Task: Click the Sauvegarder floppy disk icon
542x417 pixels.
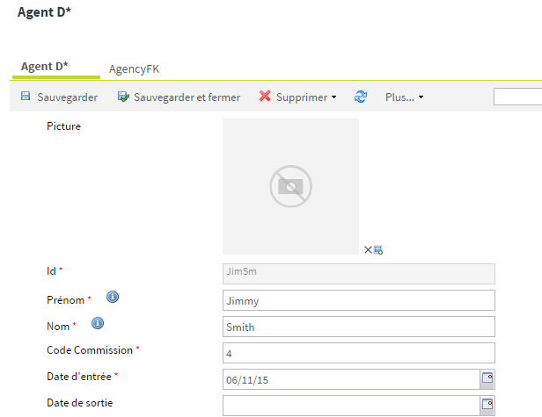Action: pos(26,97)
